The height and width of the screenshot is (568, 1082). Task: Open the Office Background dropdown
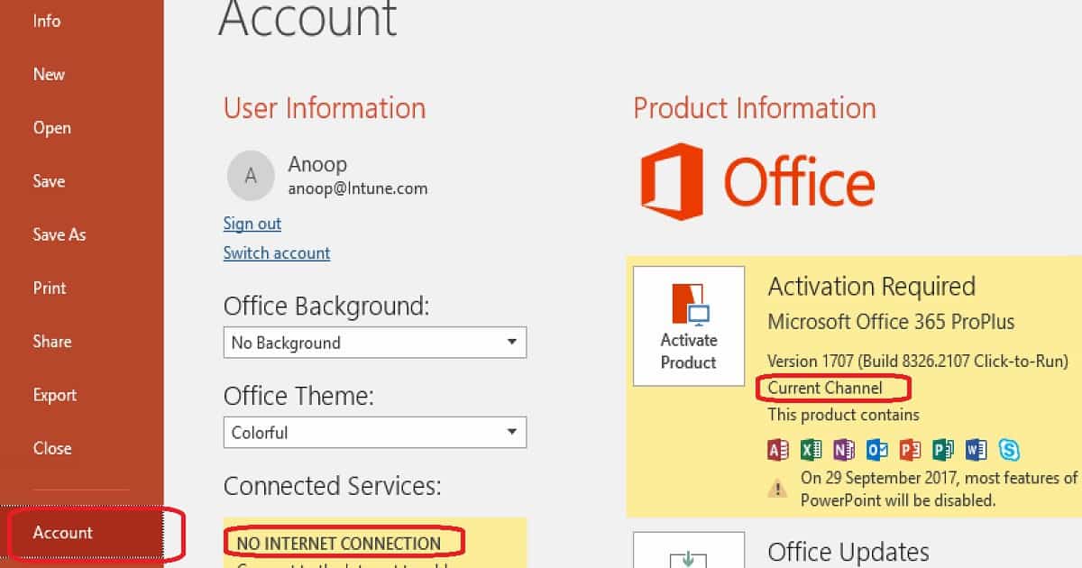[375, 343]
